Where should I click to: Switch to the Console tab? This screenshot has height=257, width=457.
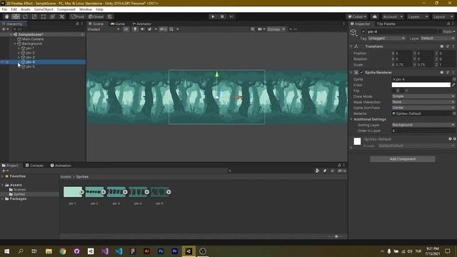(34, 166)
